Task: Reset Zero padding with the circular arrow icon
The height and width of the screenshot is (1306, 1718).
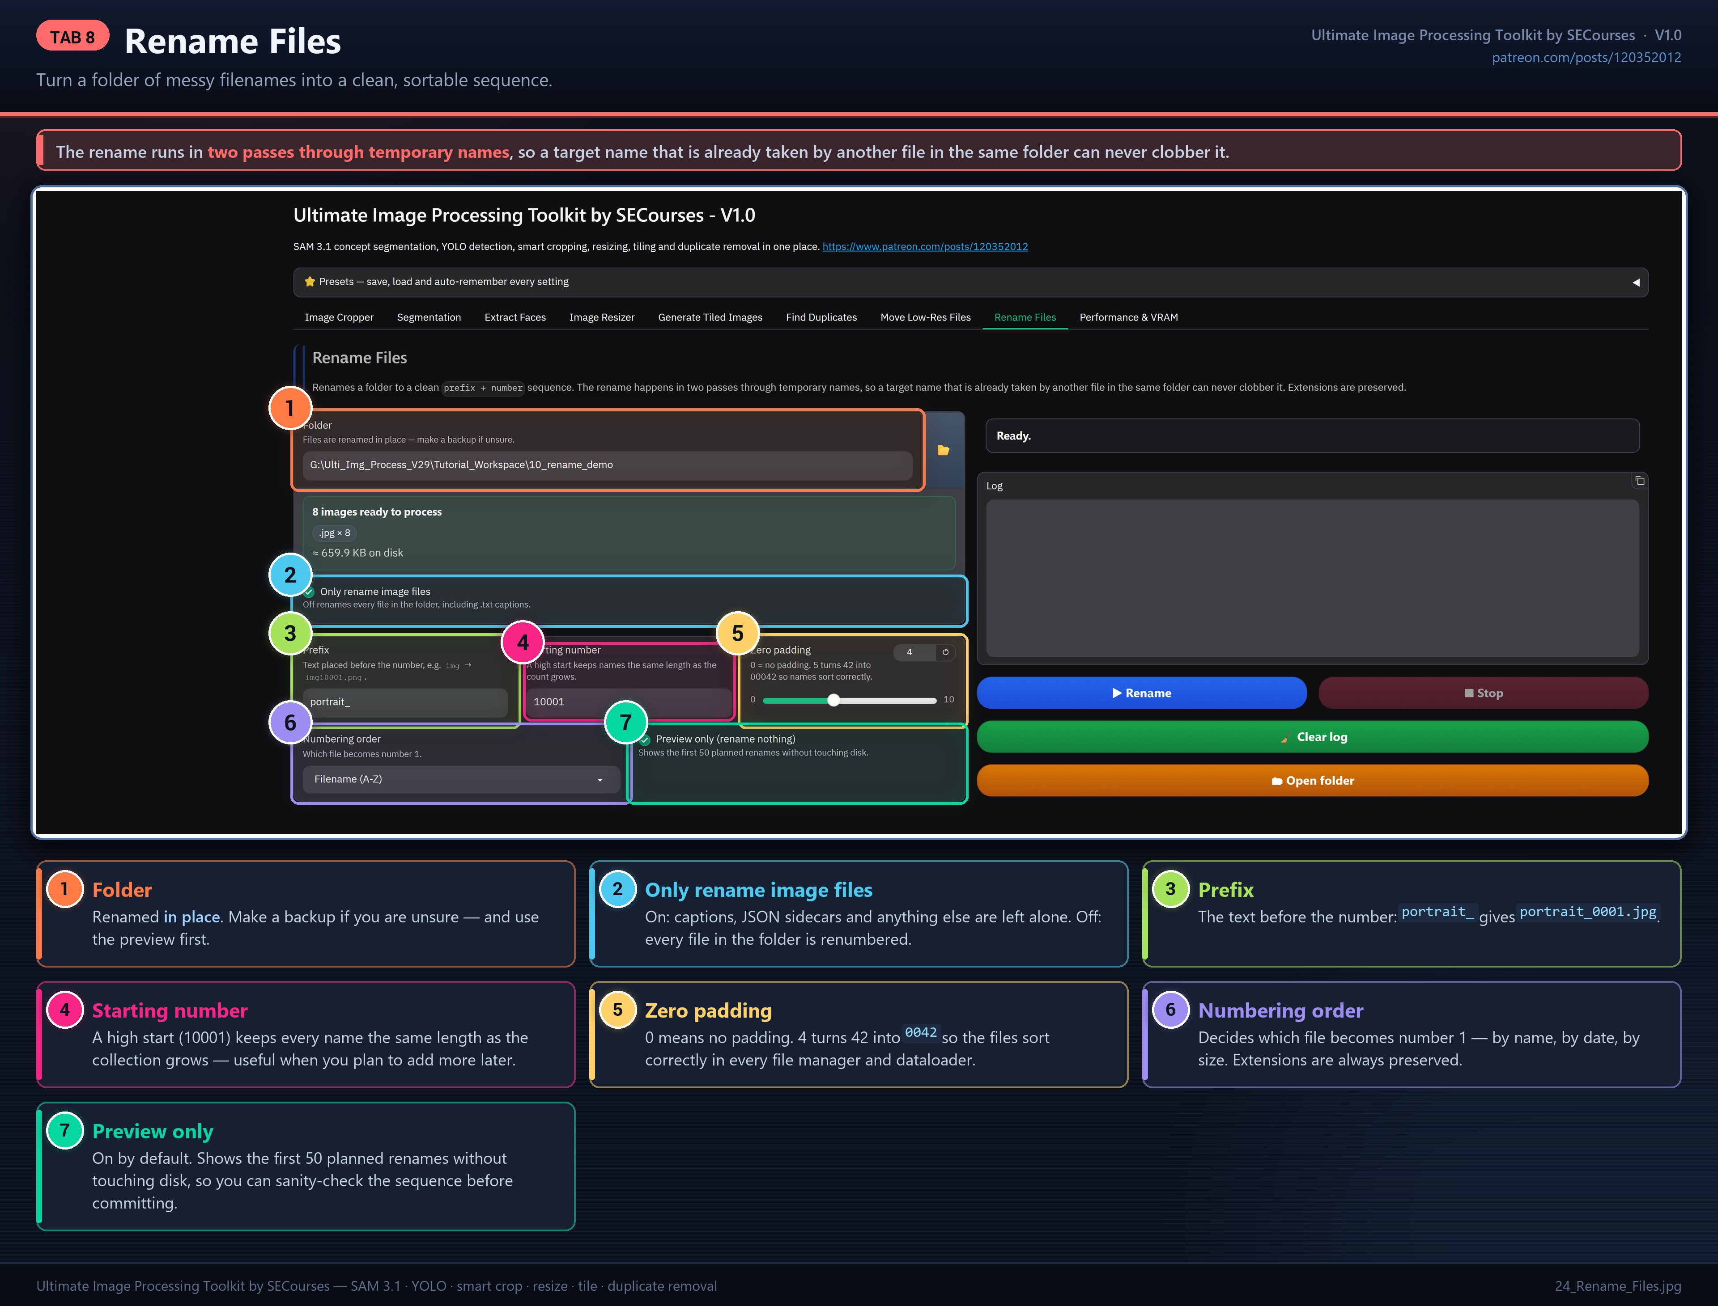Action: (945, 652)
